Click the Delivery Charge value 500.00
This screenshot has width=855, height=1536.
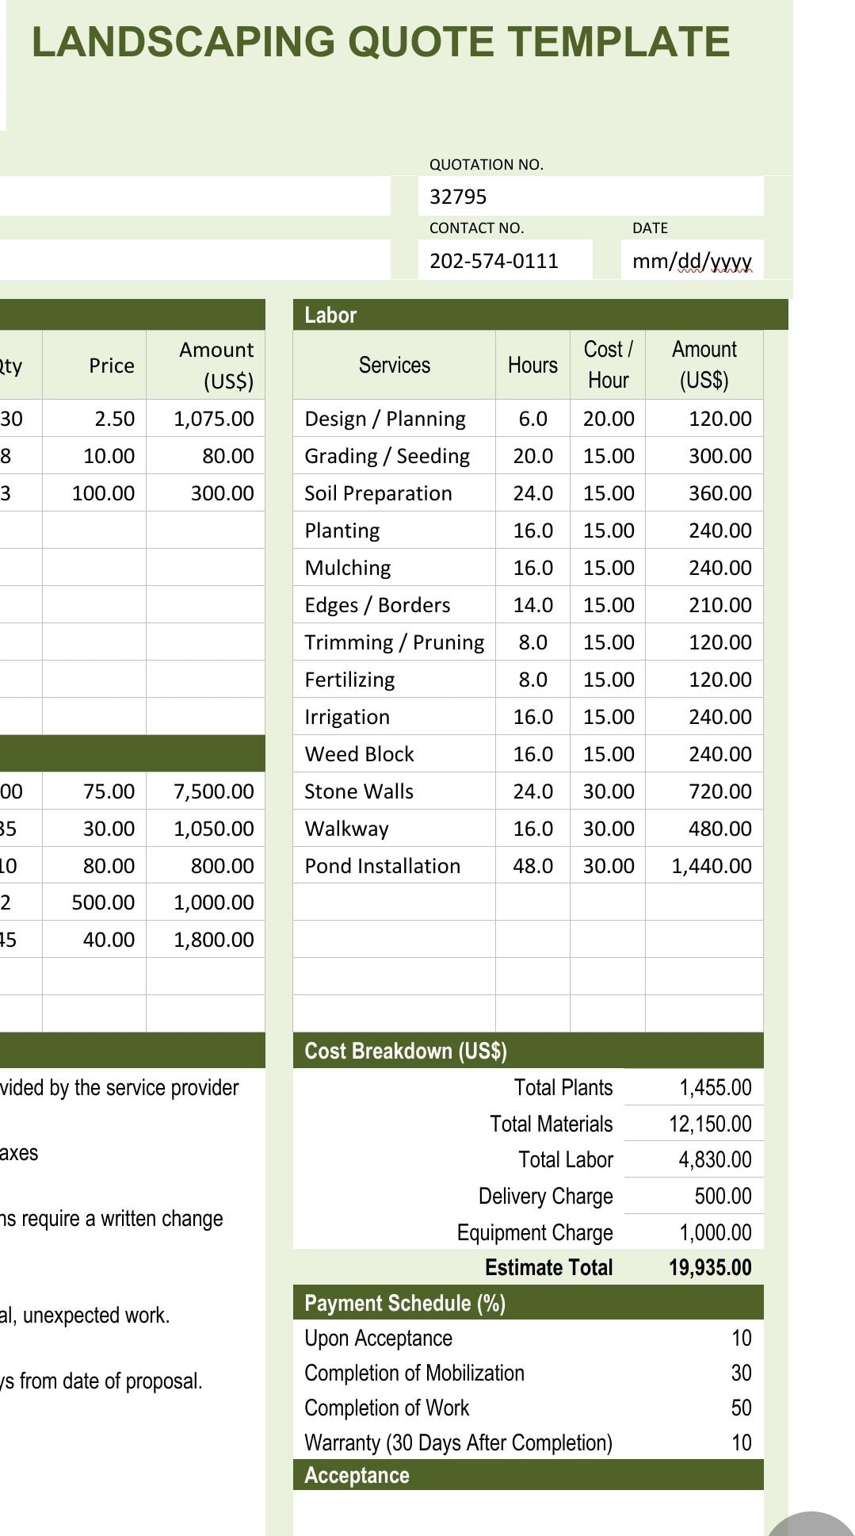[694, 1196]
